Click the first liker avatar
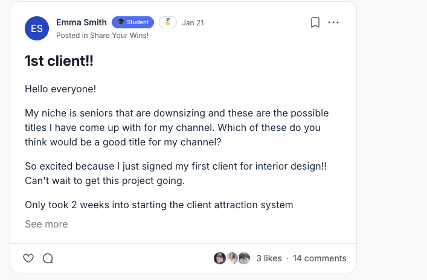The height and width of the screenshot is (280, 427). 220,258
